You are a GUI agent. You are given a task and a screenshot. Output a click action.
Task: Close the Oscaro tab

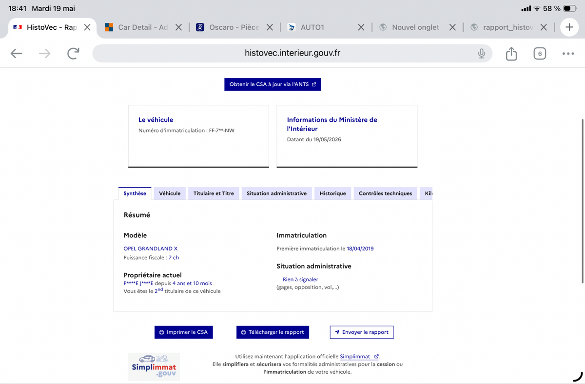270,27
